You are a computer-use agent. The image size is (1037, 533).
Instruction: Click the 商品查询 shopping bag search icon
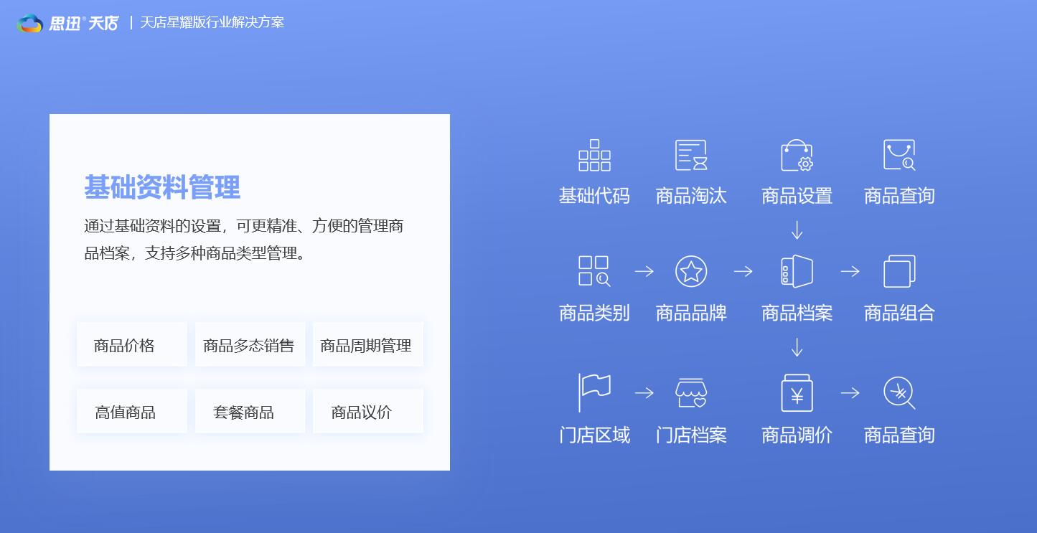coord(899,156)
